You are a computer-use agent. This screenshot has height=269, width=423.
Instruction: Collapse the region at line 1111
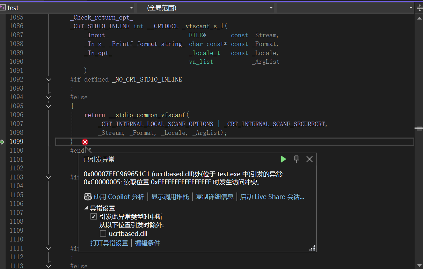(49, 248)
